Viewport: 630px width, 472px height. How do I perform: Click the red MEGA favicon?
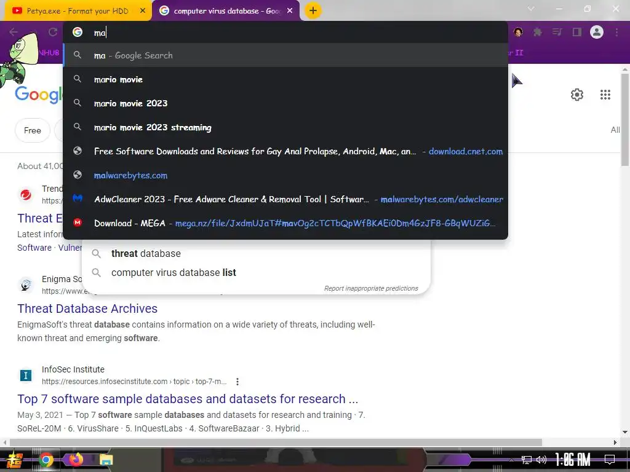[78, 222]
